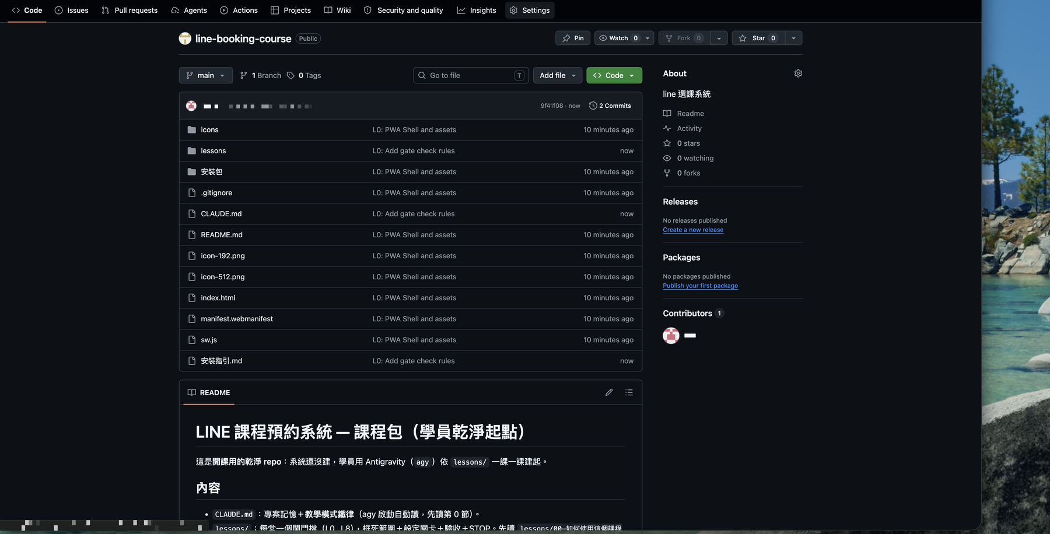Open the README outline list icon
This screenshot has height=534, width=1050.
click(629, 393)
